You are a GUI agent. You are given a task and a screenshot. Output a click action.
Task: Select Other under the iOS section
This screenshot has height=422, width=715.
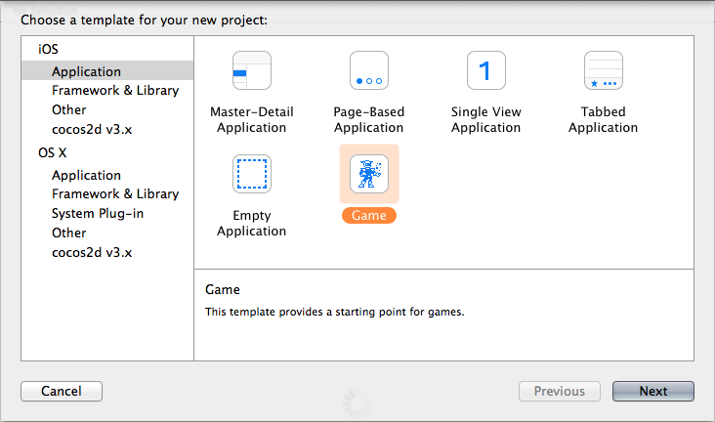pos(68,110)
